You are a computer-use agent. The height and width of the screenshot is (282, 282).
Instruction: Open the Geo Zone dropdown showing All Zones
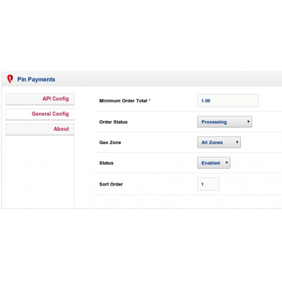[219, 142]
